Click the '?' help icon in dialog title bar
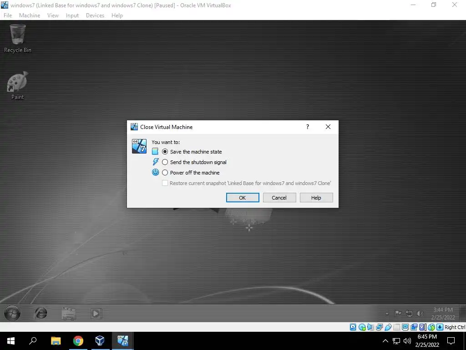Screen dimensions: 466x350 (308, 127)
